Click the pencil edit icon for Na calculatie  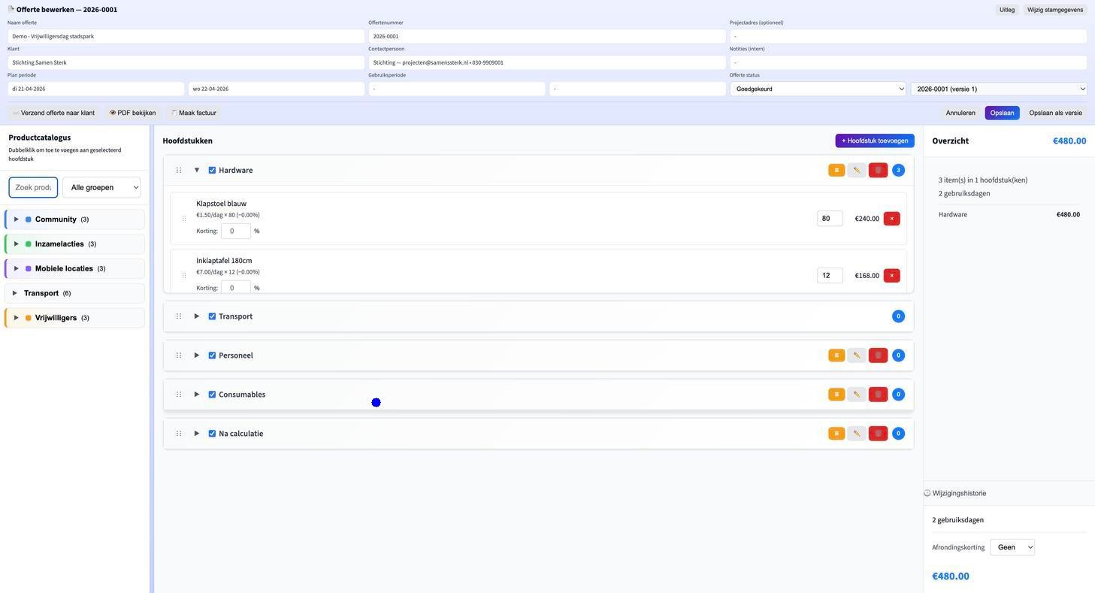(857, 434)
